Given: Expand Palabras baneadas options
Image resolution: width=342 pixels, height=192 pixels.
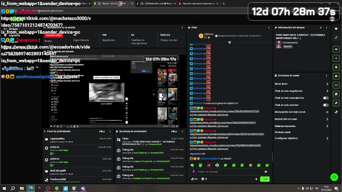Looking at the screenshot, I should [327, 126].
